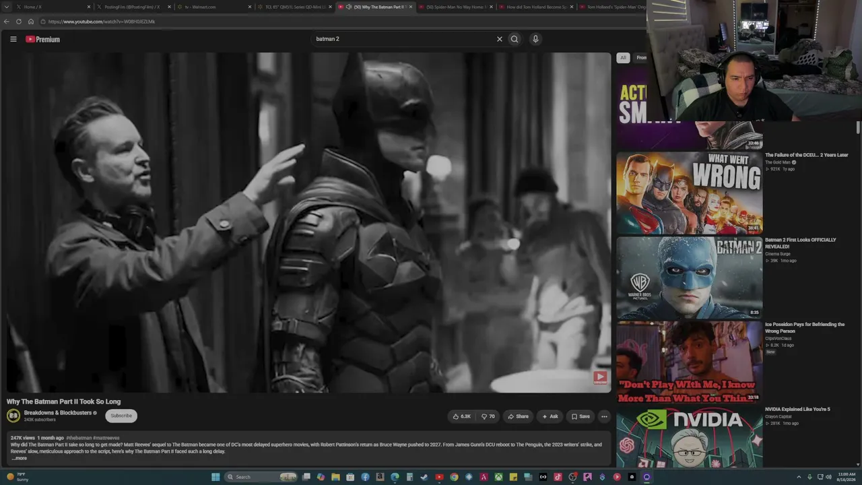This screenshot has height=485, width=862.
Task: Focus the YouTube URL address bar
Action: click(x=343, y=22)
